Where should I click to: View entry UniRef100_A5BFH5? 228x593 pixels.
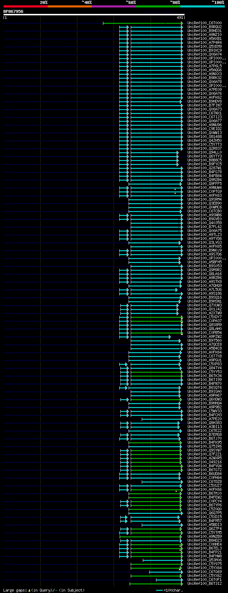tap(204, 262)
